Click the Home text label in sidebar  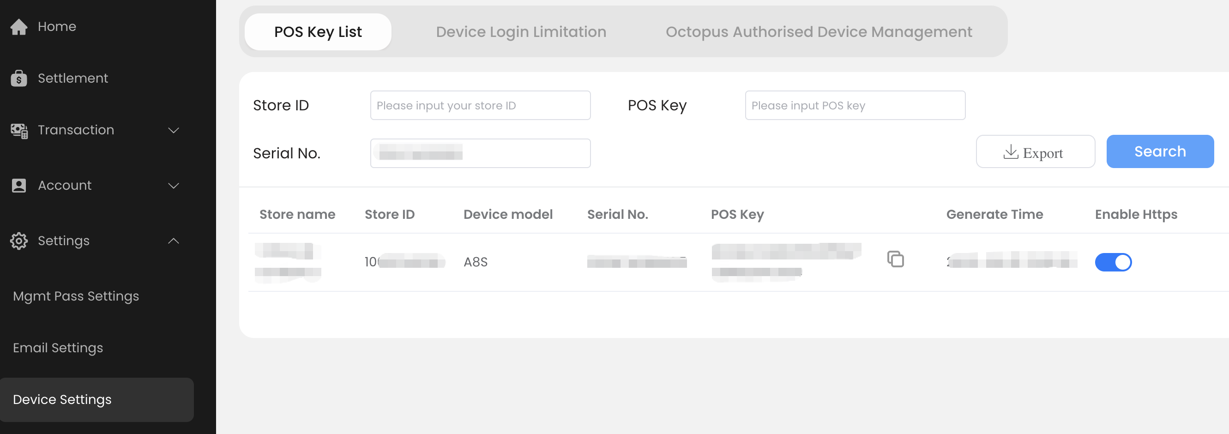[x=57, y=27]
